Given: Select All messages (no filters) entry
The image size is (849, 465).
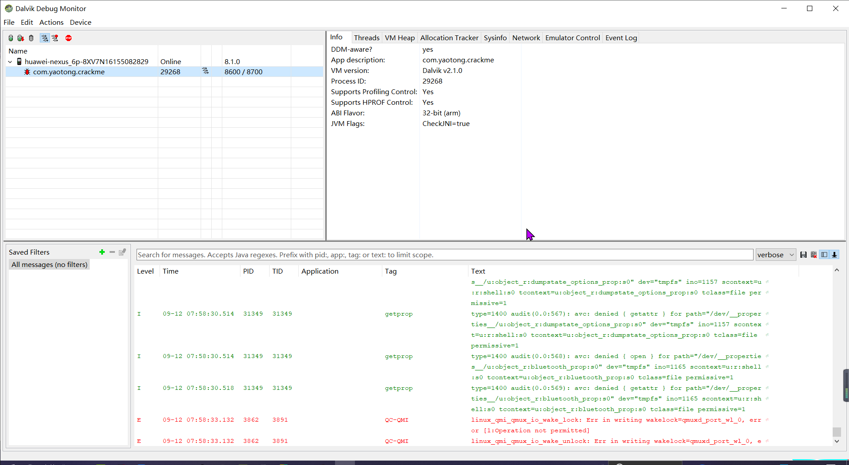Looking at the screenshot, I should pos(49,264).
